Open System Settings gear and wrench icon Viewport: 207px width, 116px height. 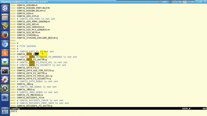click(5, 80)
